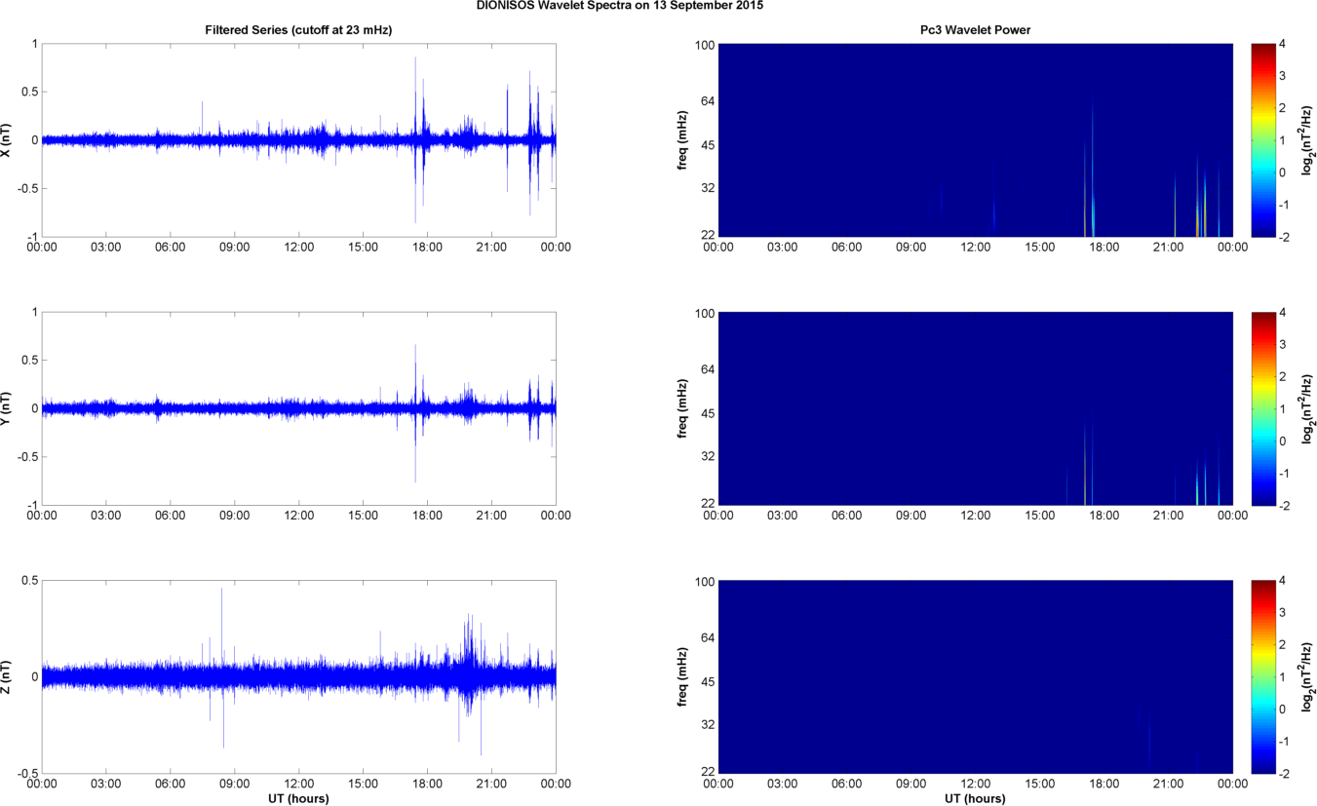Select the "Pc3 Wavelet Power" heading

[x=976, y=31]
